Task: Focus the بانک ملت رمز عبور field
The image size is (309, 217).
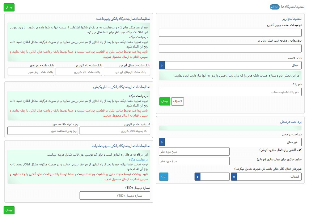Action: click(31, 72)
